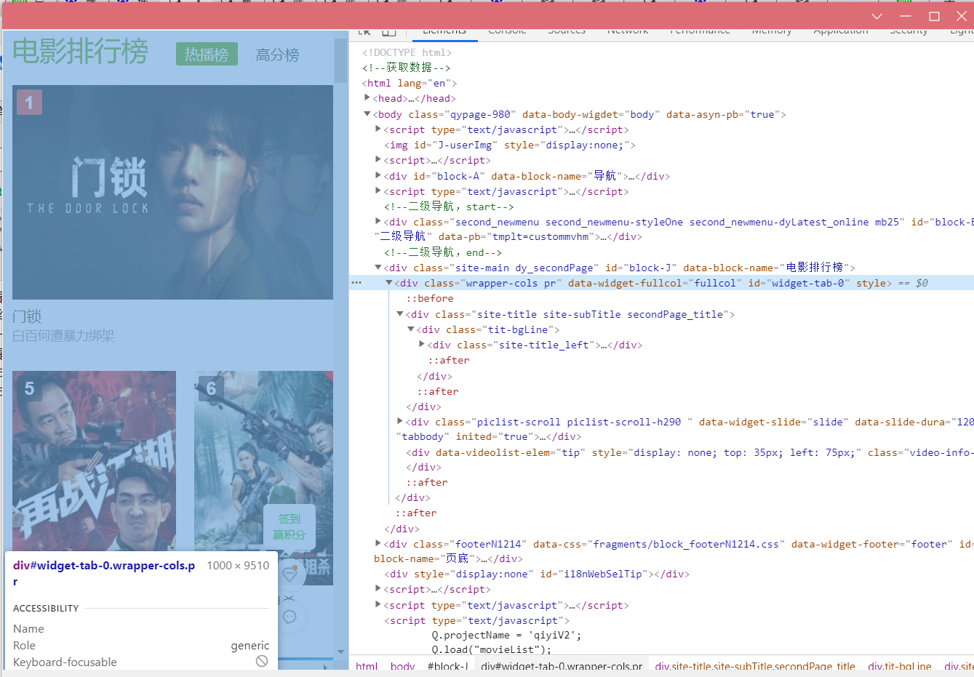The height and width of the screenshot is (677, 974).
Task: Click the div.tit-bgLine breadcrumb
Action: pos(900,666)
